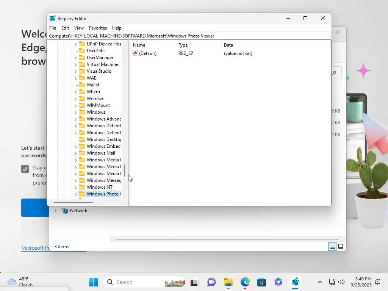Viewport: 388px width, 291px height.
Task: Expand the Windows Mail key
Action: coord(75,153)
